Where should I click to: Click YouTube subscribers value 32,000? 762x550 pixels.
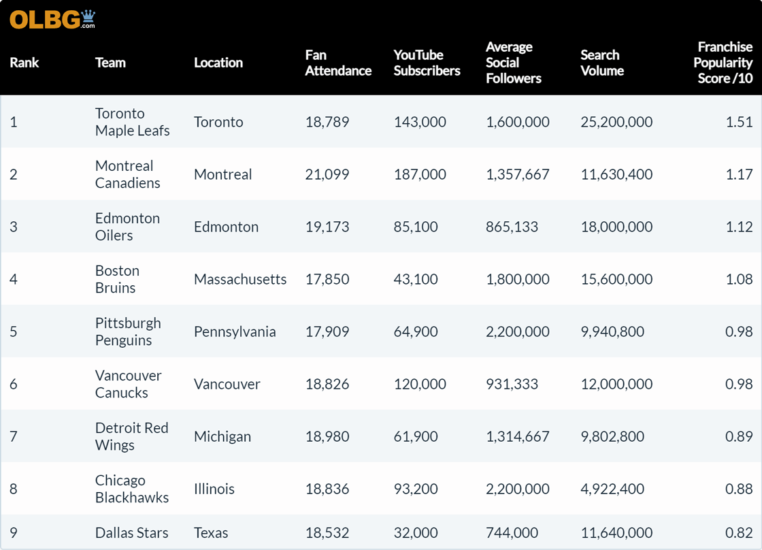click(x=416, y=533)
